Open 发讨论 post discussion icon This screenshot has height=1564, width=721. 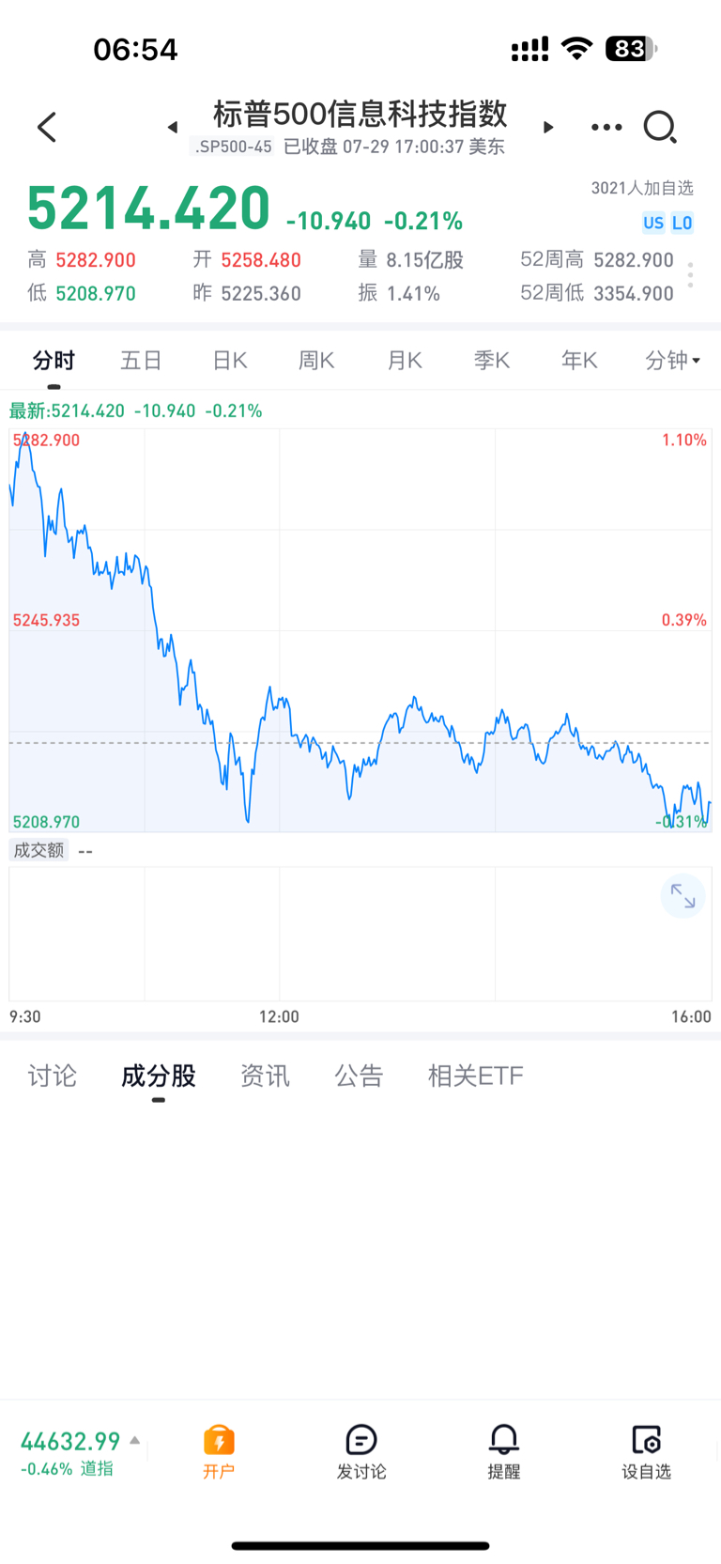[361, 1451]
